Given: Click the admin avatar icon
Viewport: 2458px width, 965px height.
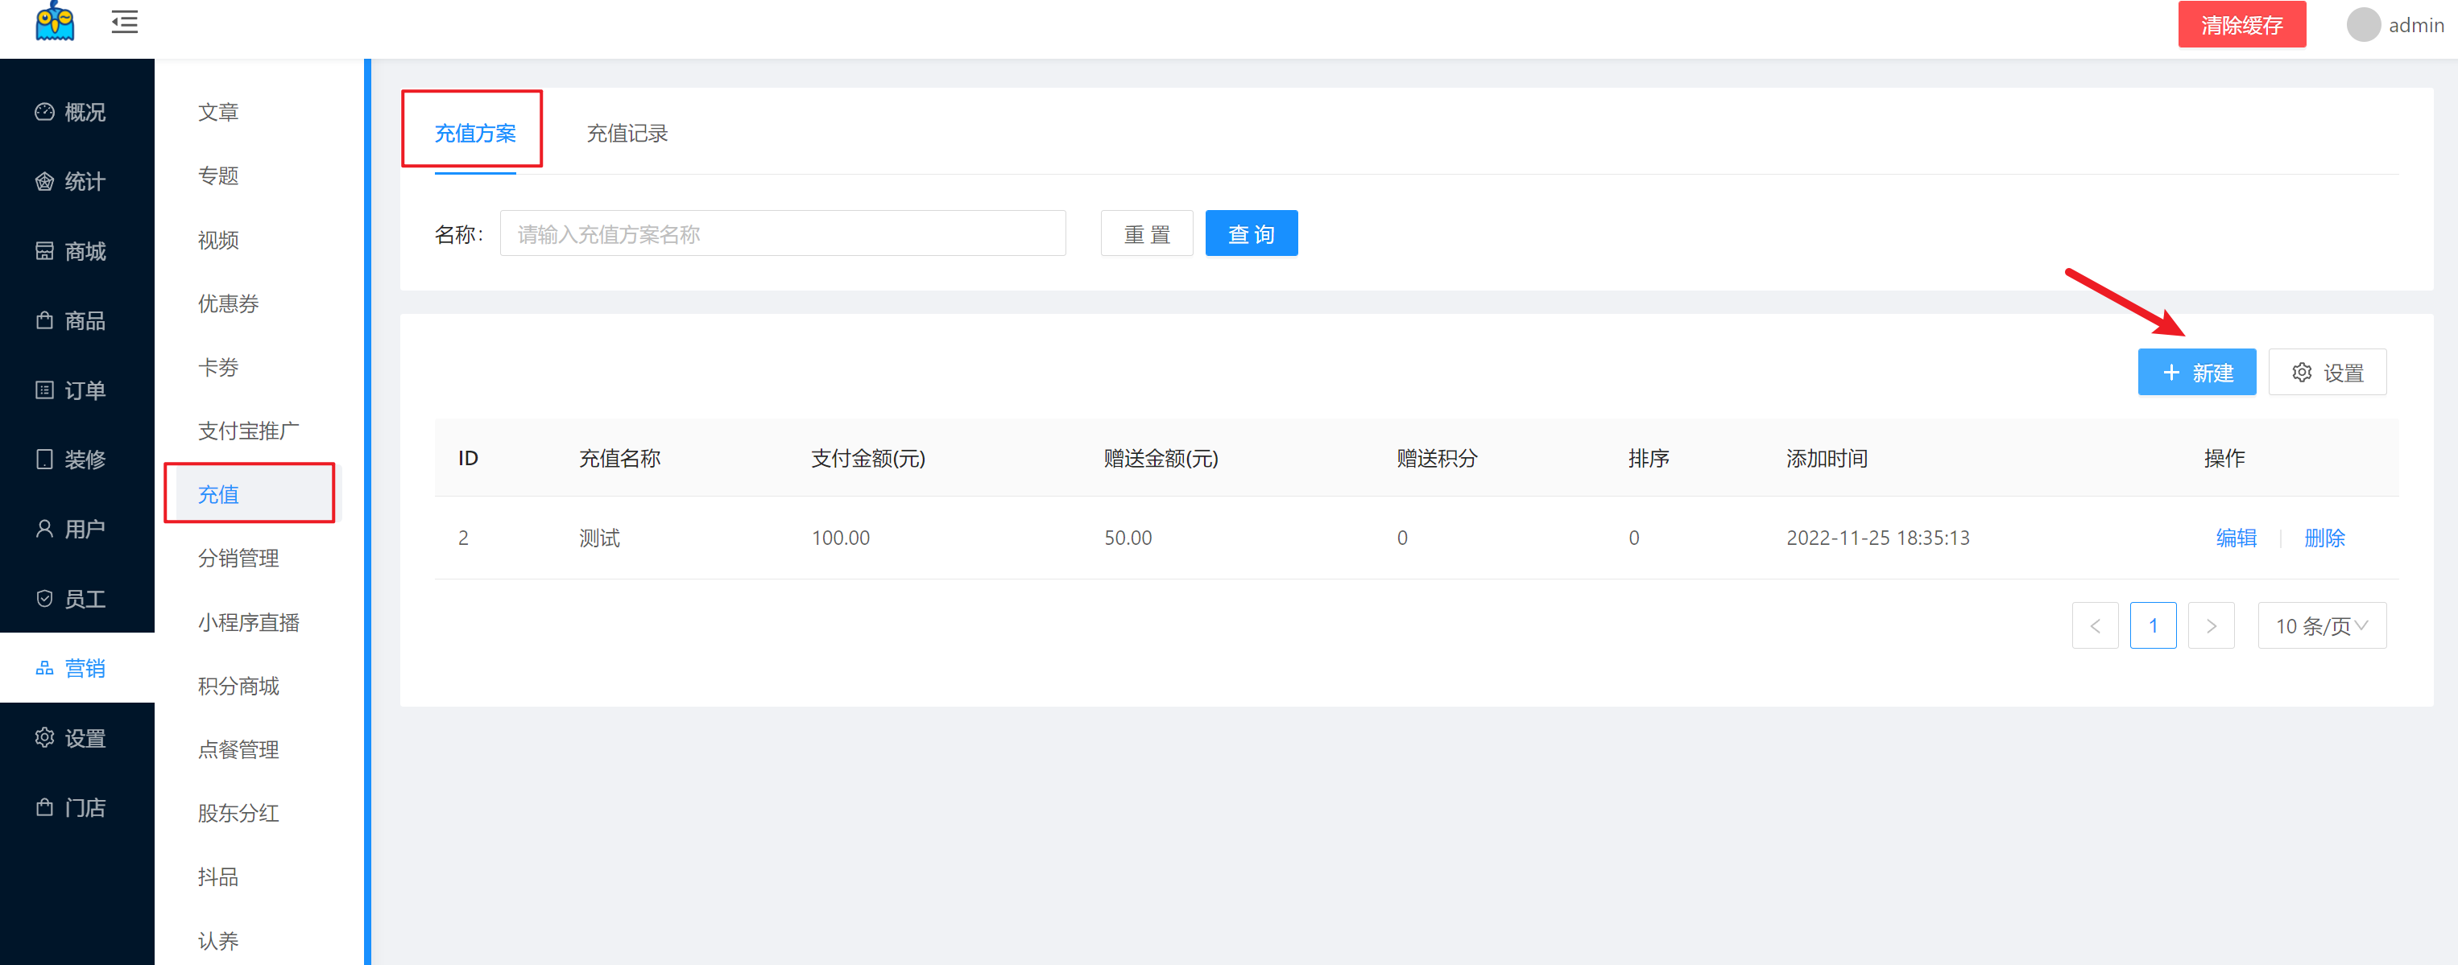Looking at the screenshot, I should pos(2363,25).
